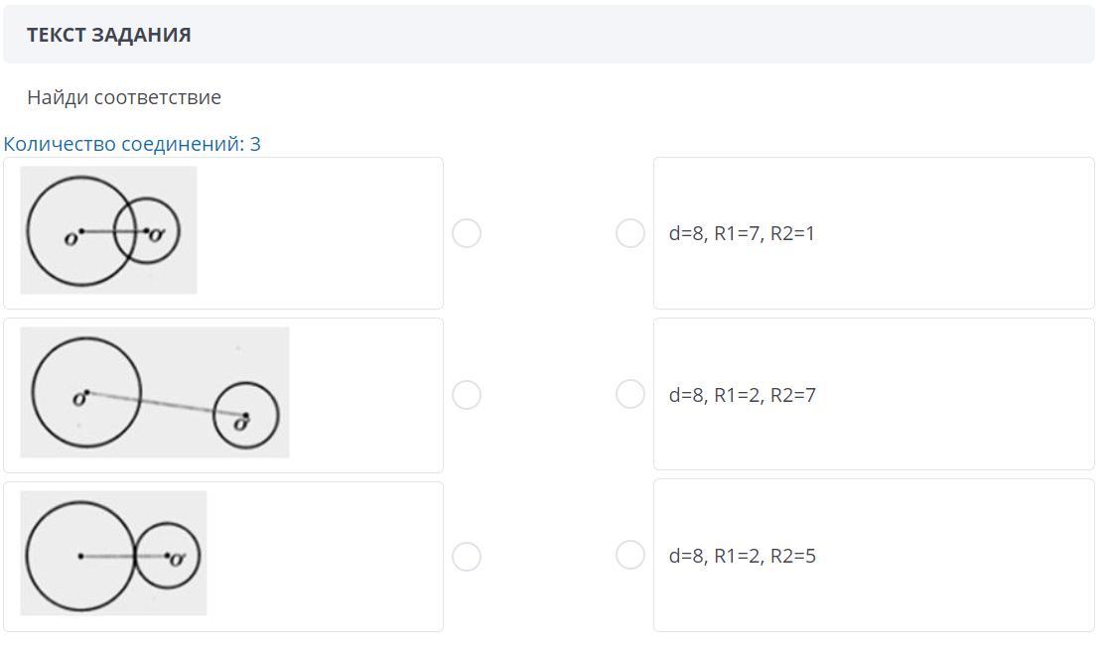
Task: Click the O label in the intersecting circles diagram
Action: [70, 239]
